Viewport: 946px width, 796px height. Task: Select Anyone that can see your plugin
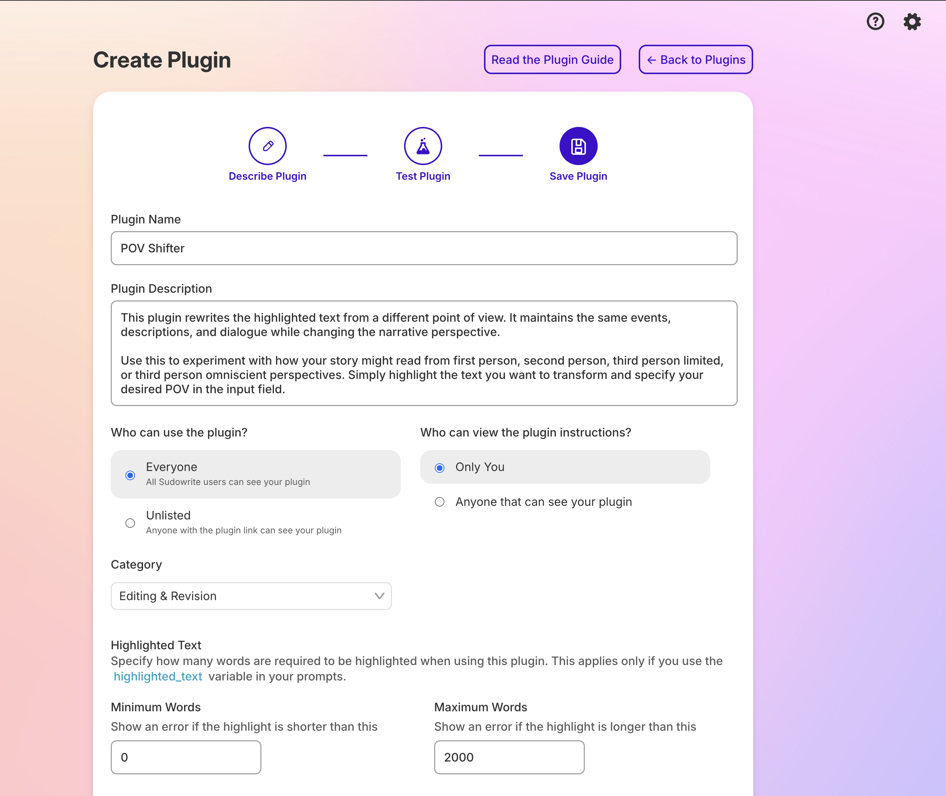(440, 502)
